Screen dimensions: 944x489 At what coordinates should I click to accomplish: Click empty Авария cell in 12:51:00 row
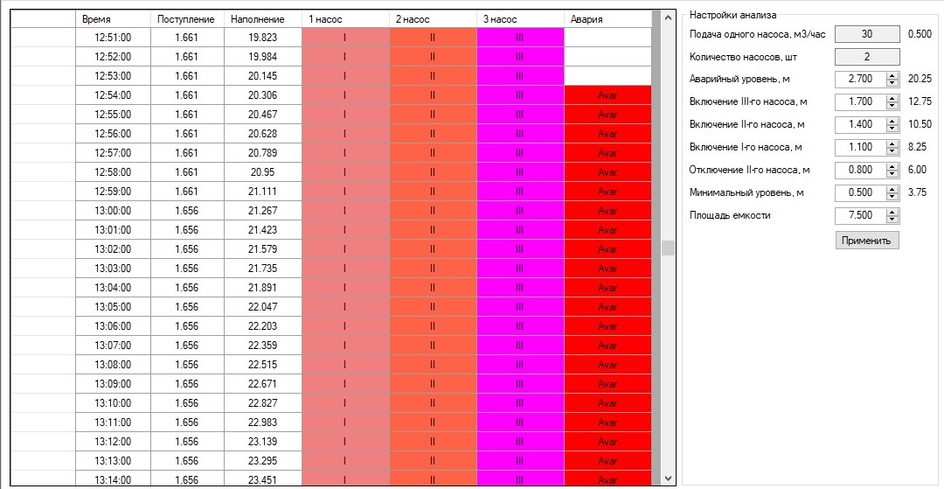tap(607, 38)
